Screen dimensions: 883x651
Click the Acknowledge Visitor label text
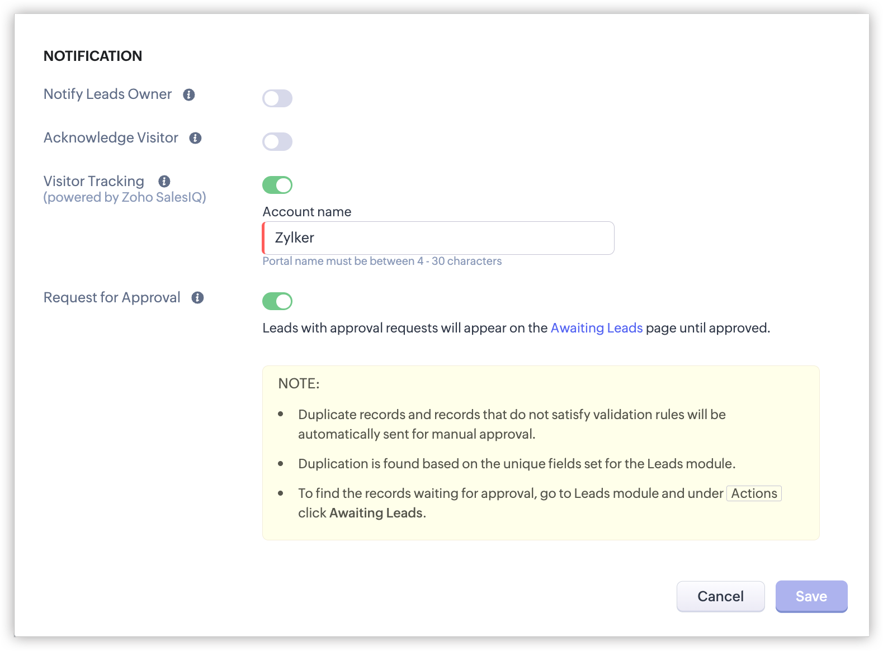pyautogui.click(x=111, y=138)
